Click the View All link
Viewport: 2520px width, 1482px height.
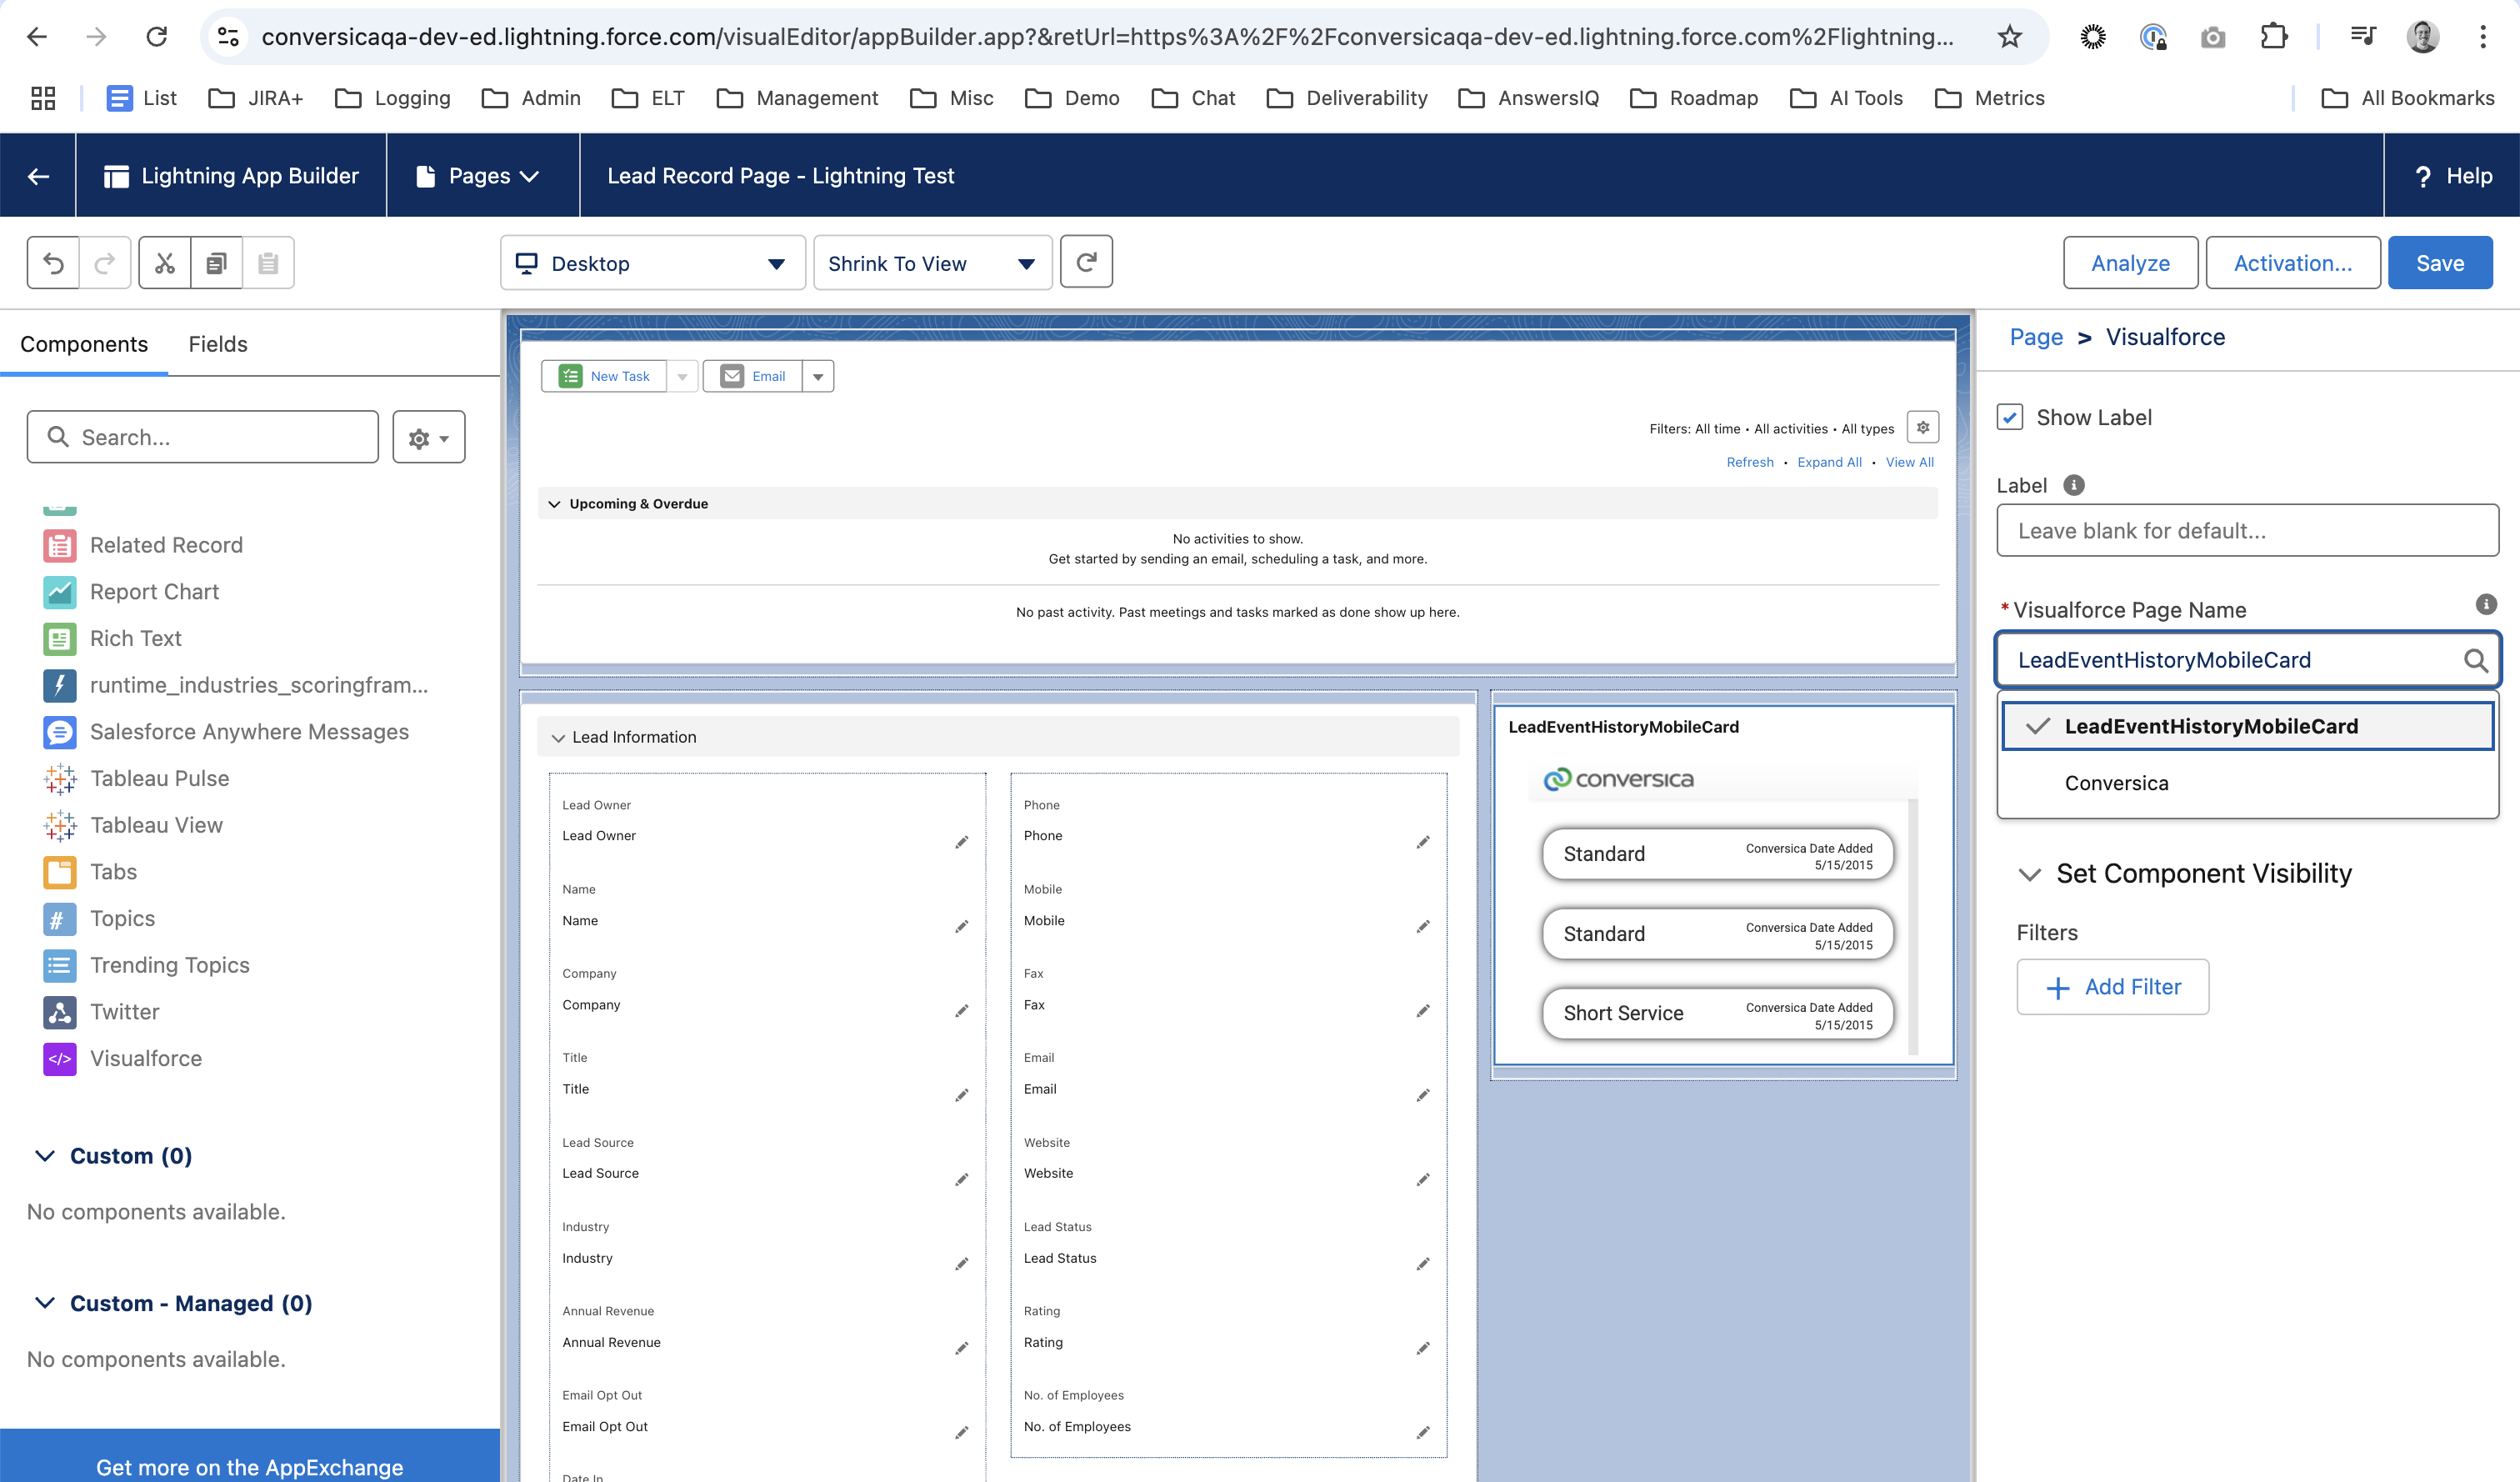pos(1909,462)
